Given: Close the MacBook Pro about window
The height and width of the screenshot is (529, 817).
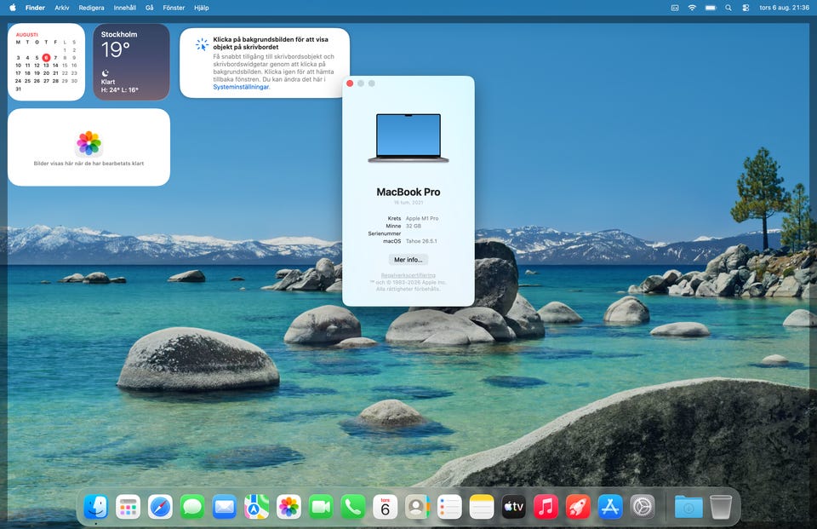Looking at the screenshot, I should pos(350,83).
